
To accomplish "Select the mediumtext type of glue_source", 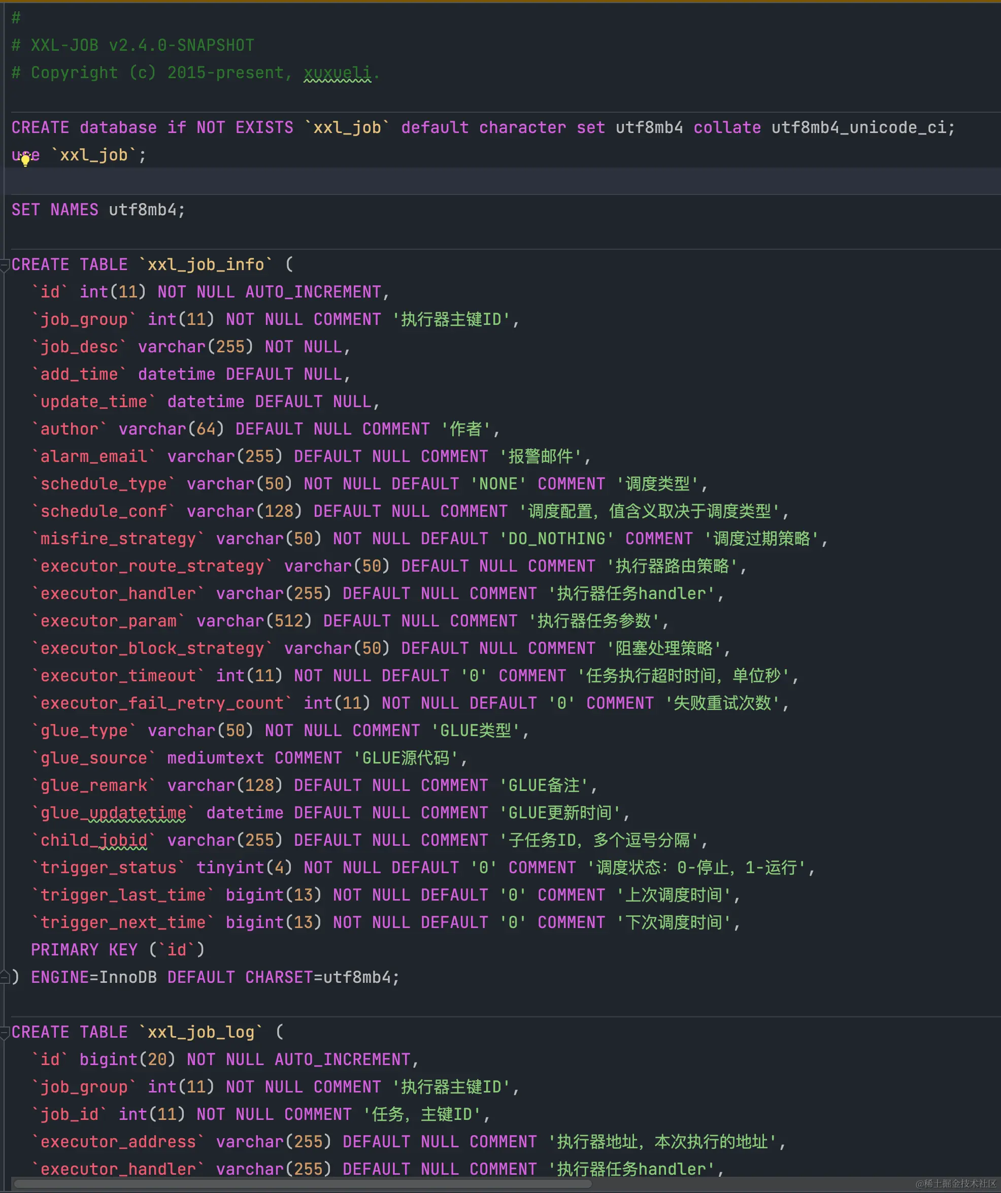I will pyautogui.click(x=215, y=757).
